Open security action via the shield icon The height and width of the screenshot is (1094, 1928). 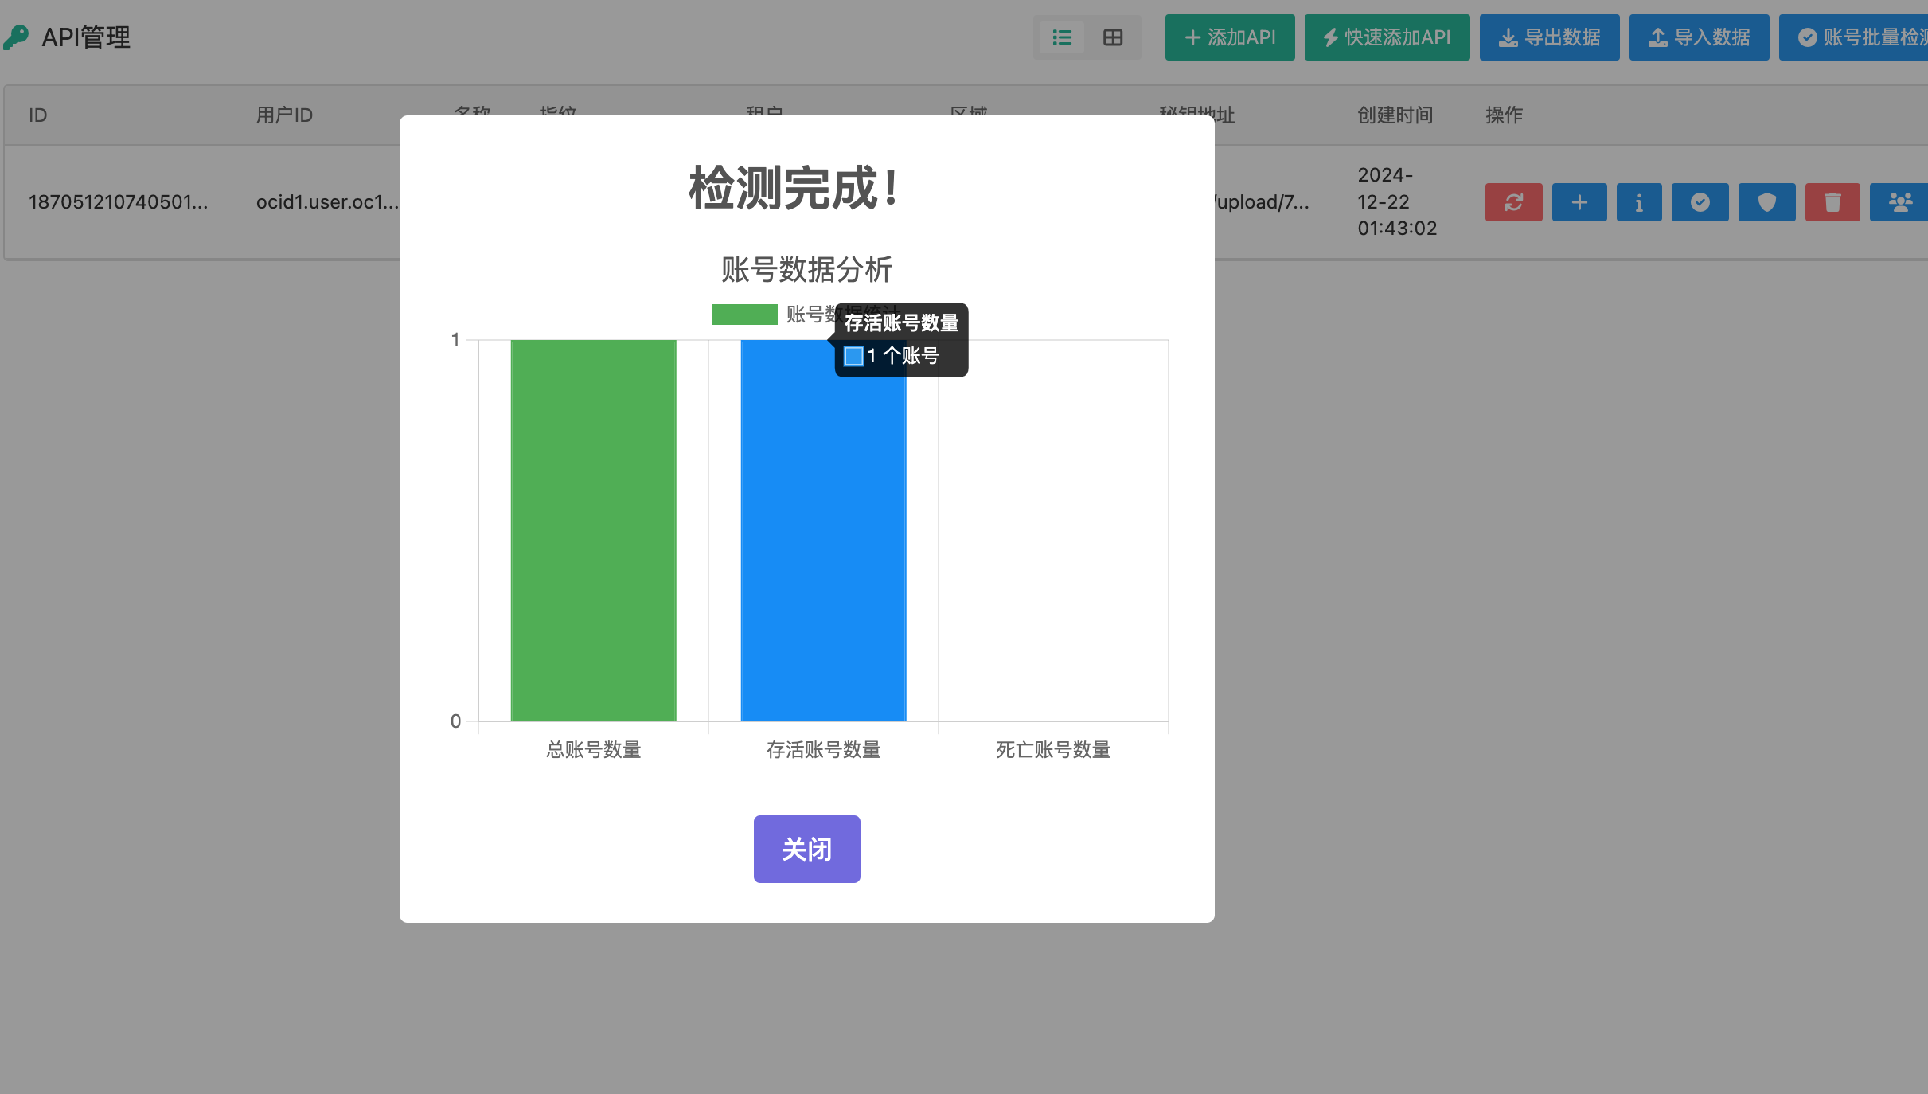(x=1766, y=202)
